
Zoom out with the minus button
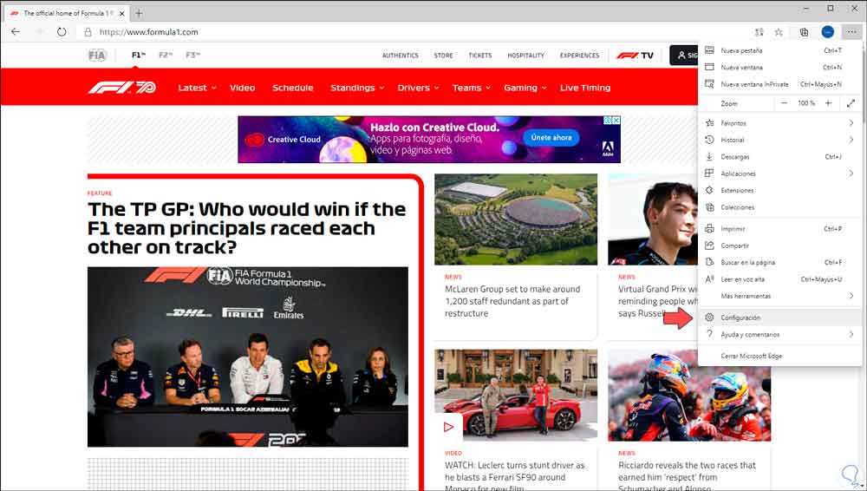point(784,103)
